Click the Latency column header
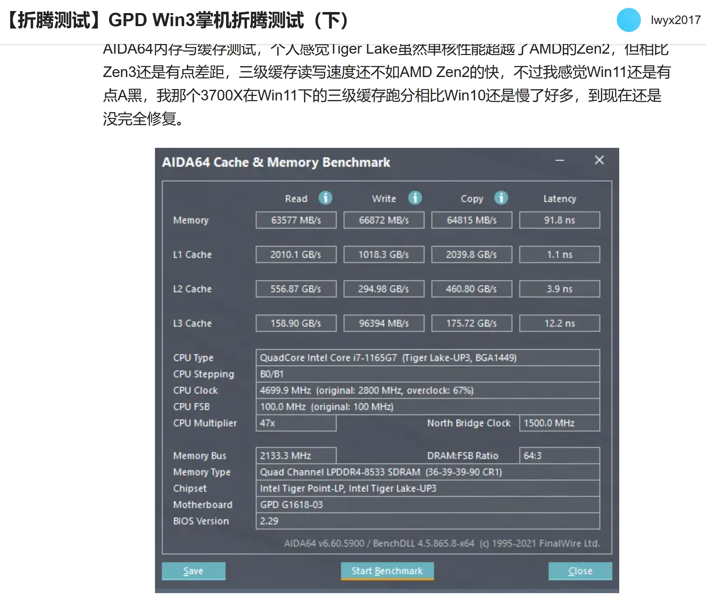Screen dimensions: 706x600 [x=560, y=199]
